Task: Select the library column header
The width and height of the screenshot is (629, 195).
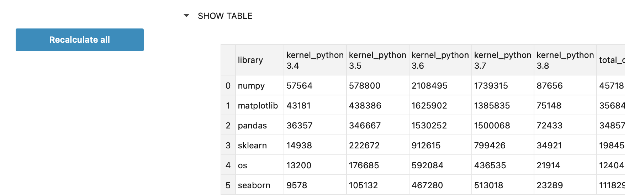Action: click(250, 60)
